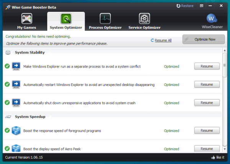Click the scrollbar down arrow
The width and height of the screenshot is (230, 164).
point(225,149)
